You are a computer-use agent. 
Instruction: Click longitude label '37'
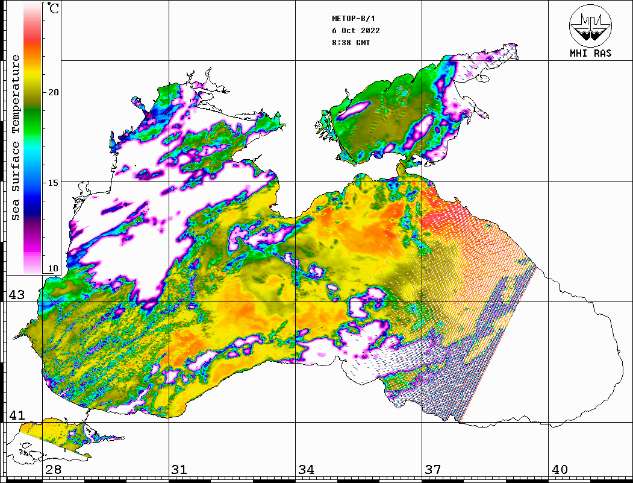[433, 469]
